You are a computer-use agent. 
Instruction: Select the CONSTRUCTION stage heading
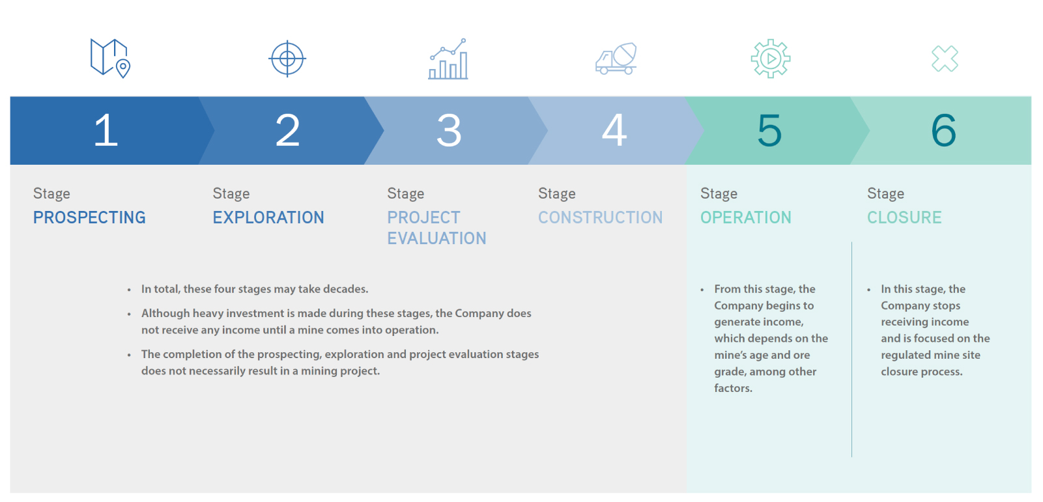point(600,217)
